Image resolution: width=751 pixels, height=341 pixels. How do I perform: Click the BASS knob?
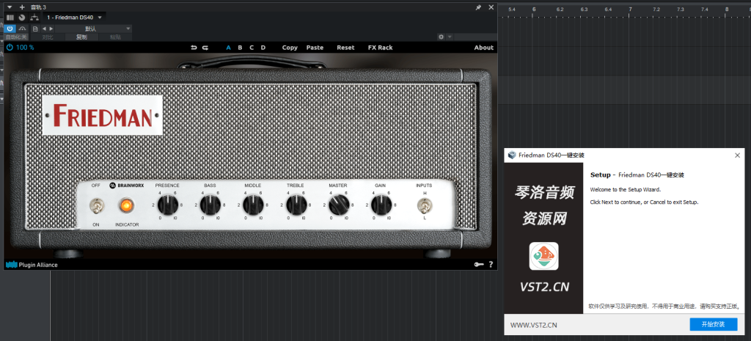point(210,205)
